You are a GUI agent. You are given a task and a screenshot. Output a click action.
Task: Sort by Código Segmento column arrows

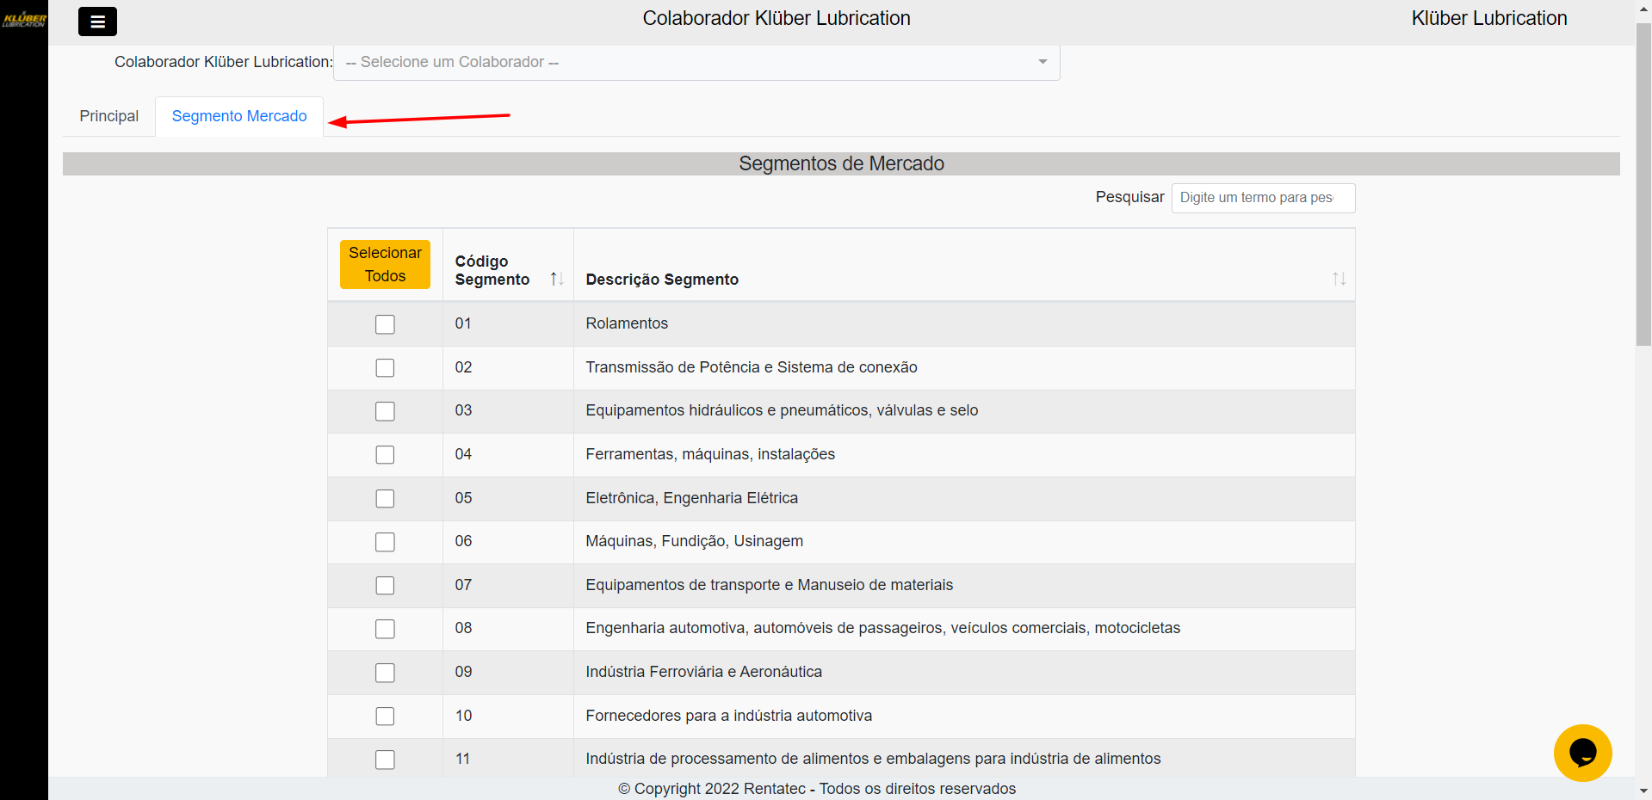click(556, 279)
